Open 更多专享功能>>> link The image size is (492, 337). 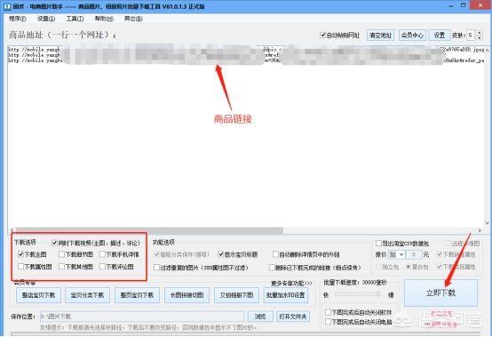click(291, 284)
